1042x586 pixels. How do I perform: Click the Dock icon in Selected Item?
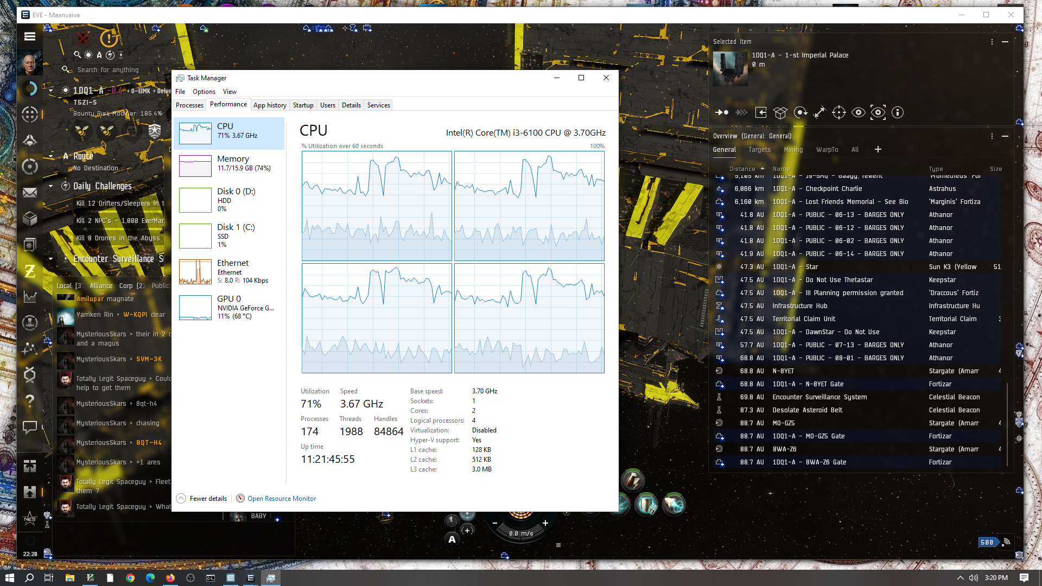pyautogui.click(x=761, y=112)
